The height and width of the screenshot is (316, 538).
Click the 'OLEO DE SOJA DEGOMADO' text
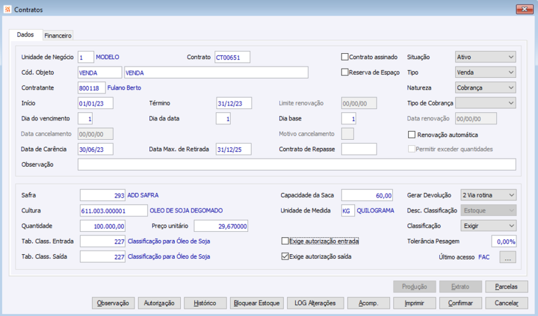(x=186, y=210)
